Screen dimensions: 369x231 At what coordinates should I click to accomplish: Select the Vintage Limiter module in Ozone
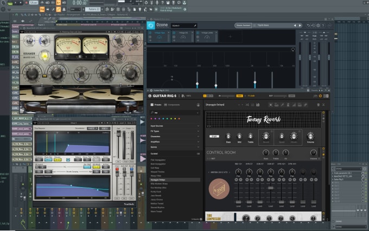[x=206, y=36]
